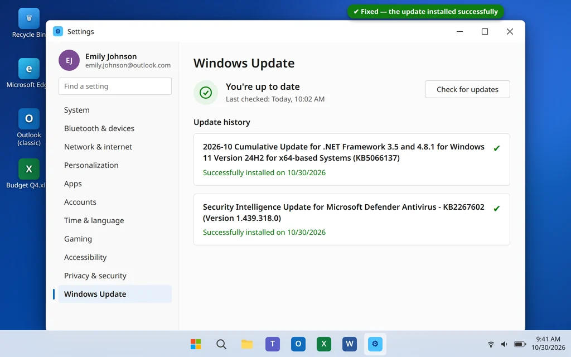Open Accessibility settings
Viewport: 571px width, 357px height.
coord(115,257)
